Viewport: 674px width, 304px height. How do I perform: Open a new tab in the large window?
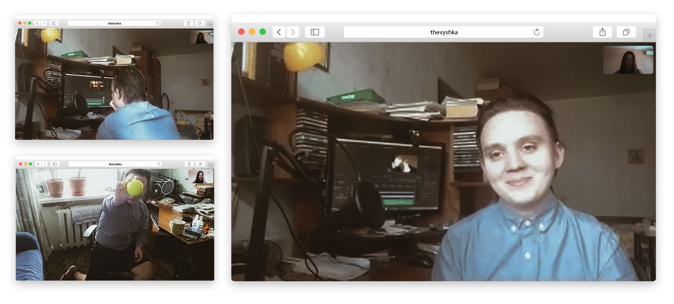click(649, 35)
